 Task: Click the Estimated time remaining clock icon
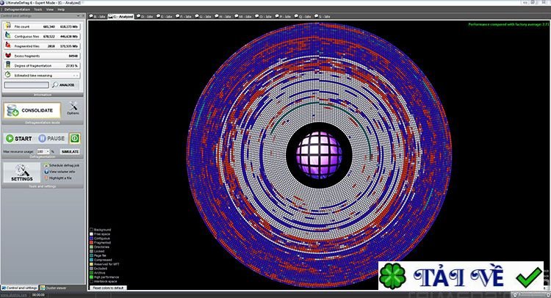click(x=8, y=75)
